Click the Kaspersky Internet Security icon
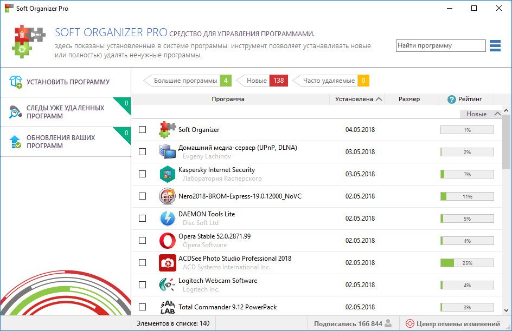This screenshot has height=331, width=512. pyautogui.click(x=167, y=174)
